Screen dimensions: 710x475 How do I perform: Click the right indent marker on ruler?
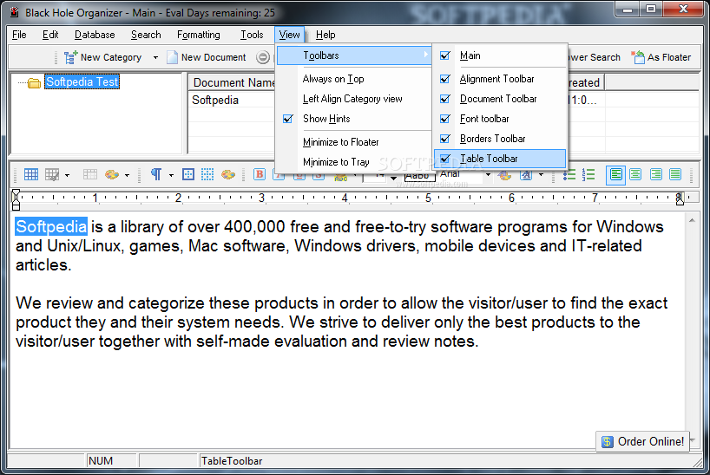click(680, 201)
